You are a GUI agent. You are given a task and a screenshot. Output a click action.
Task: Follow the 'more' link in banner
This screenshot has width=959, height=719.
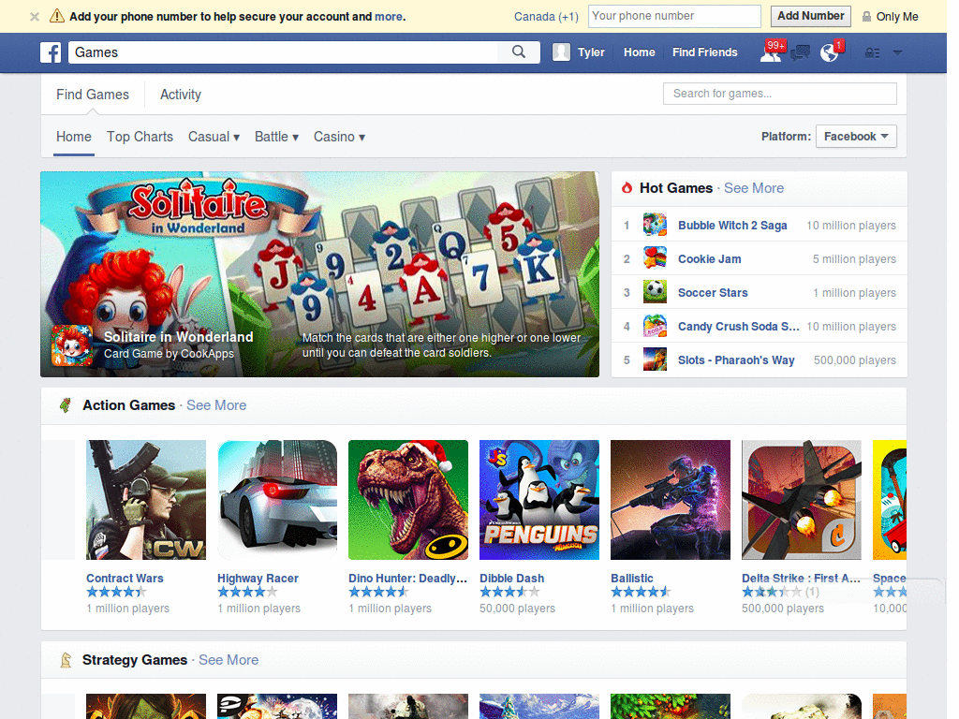(x=389, y=17)
